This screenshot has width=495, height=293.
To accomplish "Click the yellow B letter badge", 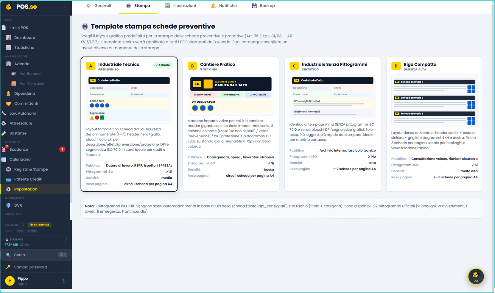I will [192, 66].
